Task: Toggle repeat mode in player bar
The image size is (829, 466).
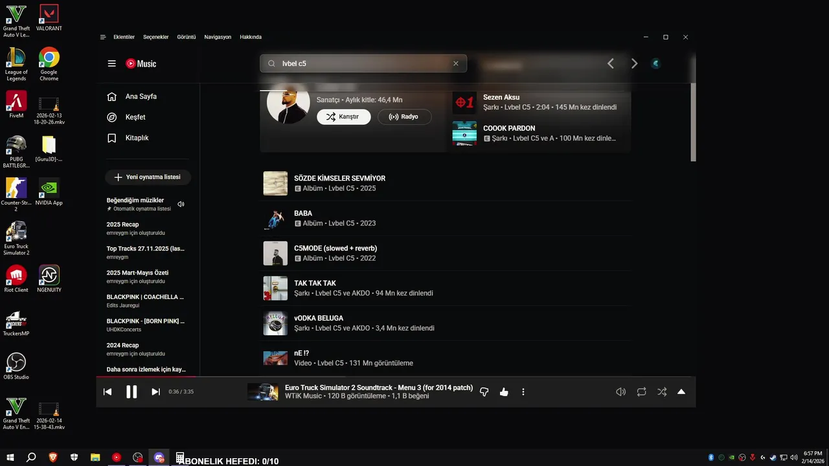Action: tap(641, 392)
